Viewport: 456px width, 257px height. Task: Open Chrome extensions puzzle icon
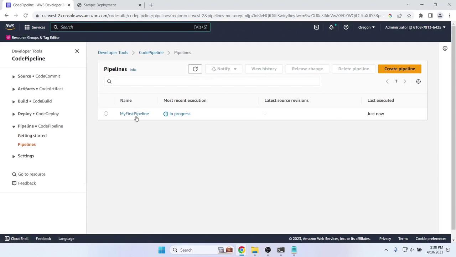click(x=421, y=15)
